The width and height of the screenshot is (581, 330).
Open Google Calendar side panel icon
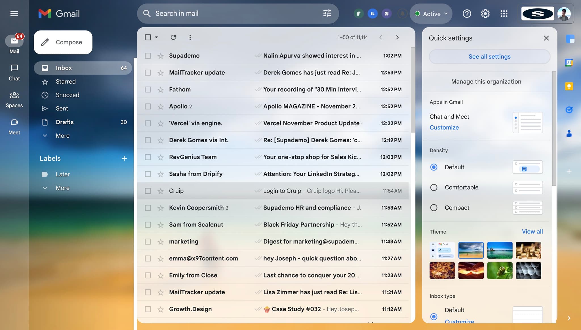pos(569,63)
